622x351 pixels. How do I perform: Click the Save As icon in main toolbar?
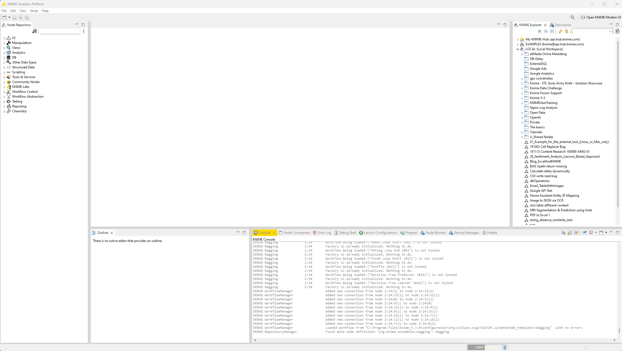pos(21,17)
